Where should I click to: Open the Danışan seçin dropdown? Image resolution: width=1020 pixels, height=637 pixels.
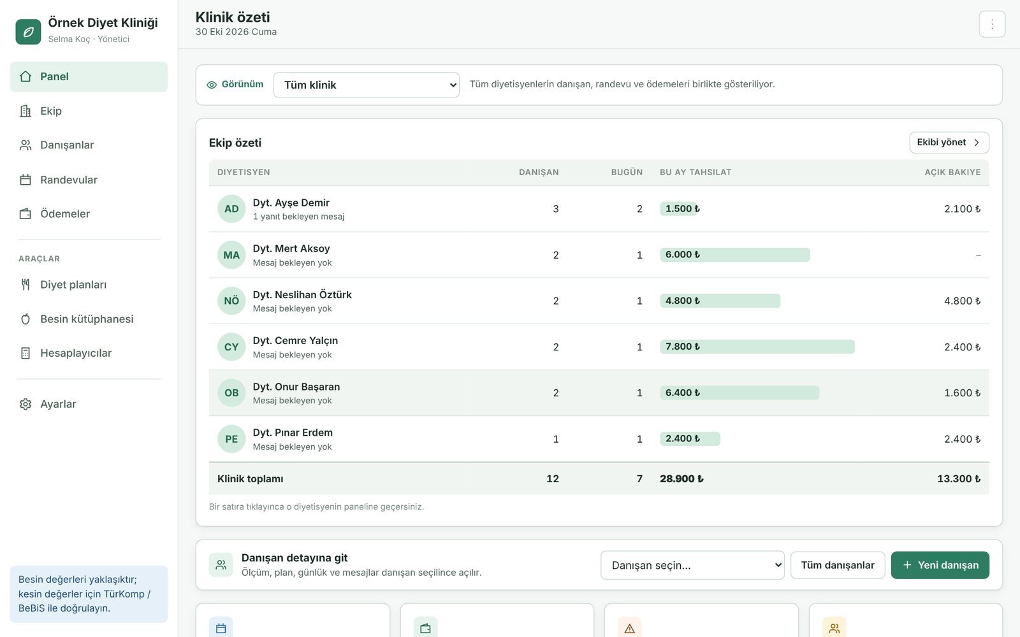692,565
